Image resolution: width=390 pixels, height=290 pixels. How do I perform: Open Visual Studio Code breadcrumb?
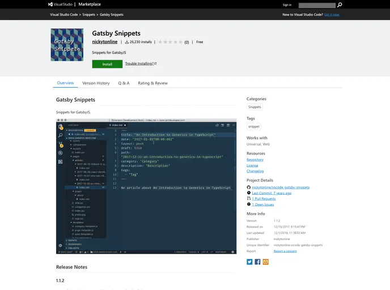click(64, 15)
